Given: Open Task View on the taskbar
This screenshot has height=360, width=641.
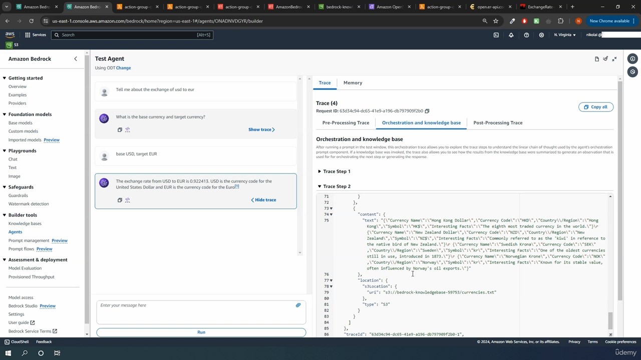Looking at the screenshot, I should click(x=57, y=353).
